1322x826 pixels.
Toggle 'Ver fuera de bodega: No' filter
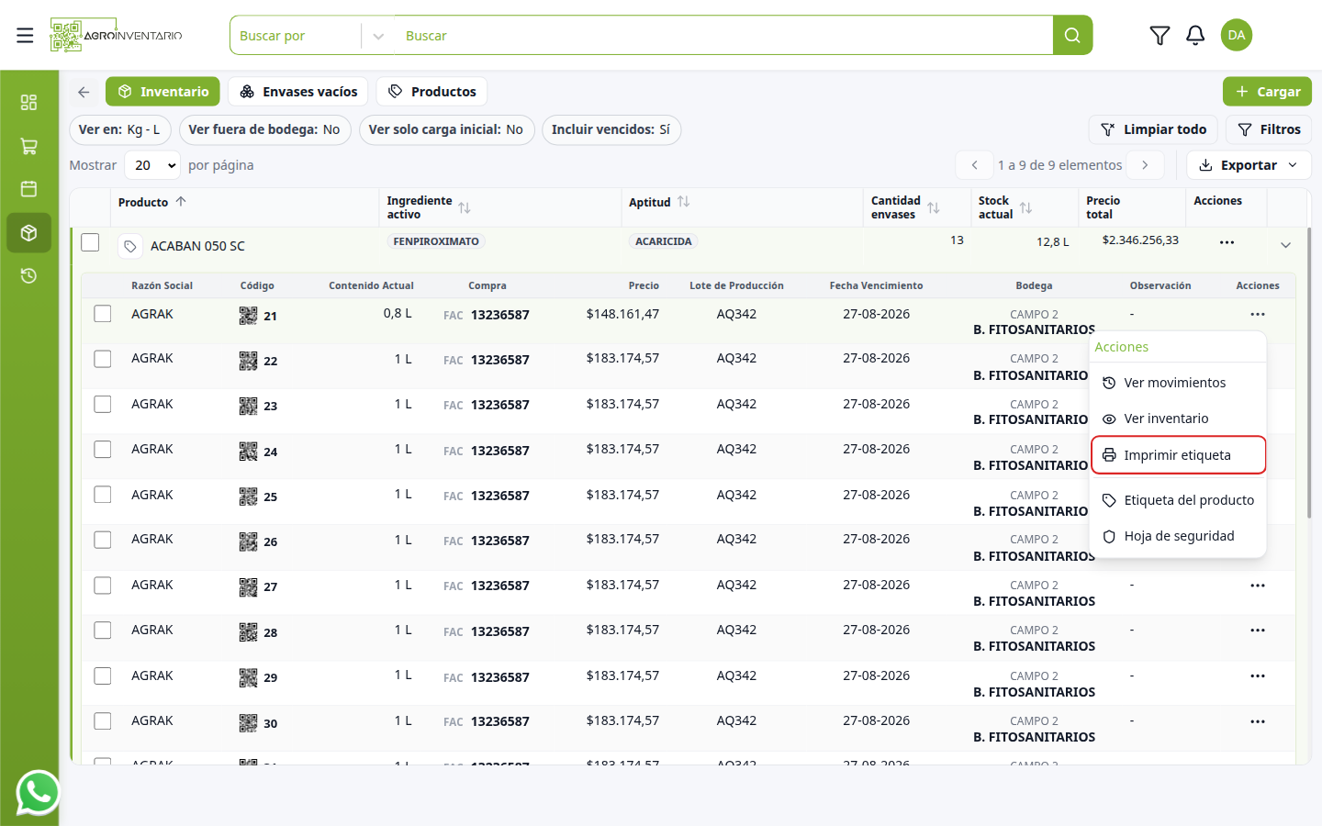[264, 129]
